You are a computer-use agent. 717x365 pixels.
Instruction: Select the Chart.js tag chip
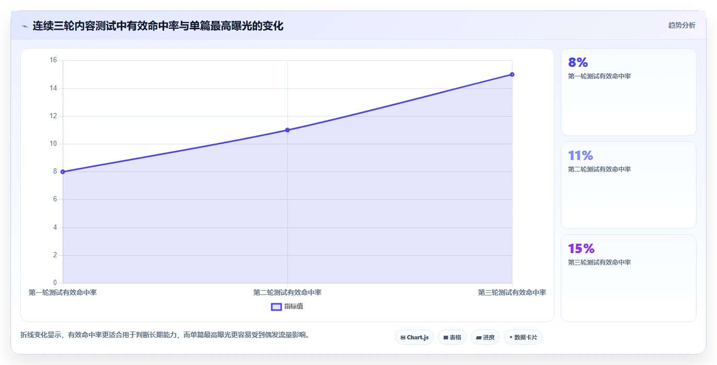pos(414,337)
